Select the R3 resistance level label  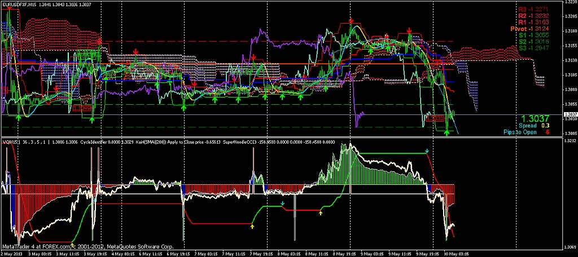click(x=541, y=10)
